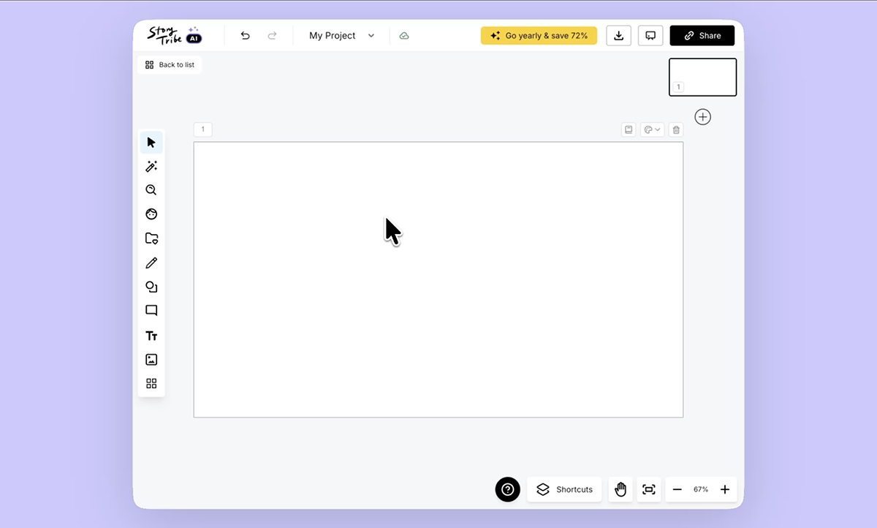Download the storyboard
The height and width of the screenshot is (528, 877).
[618, 35]
